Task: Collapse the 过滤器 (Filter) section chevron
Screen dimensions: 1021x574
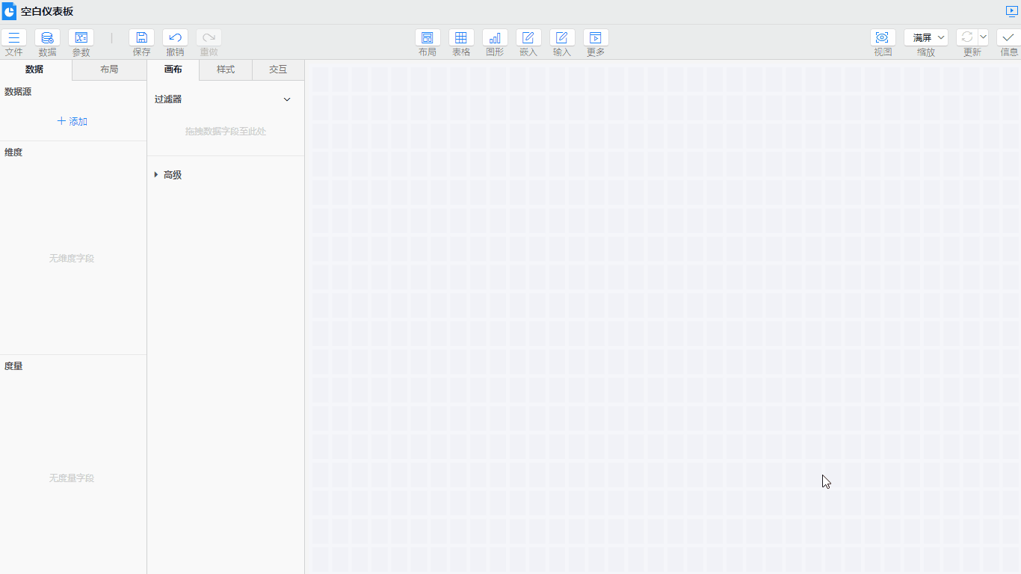Action: point(287,99)
